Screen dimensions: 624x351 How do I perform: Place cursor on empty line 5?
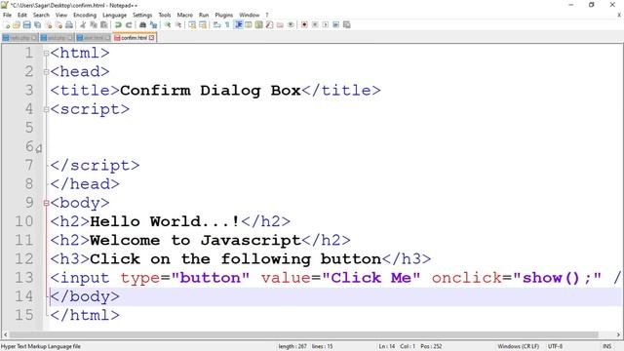pos(334,128)
